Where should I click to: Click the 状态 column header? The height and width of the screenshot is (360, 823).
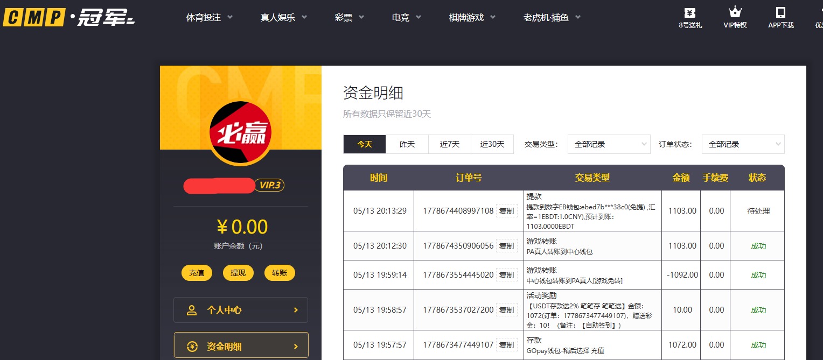(x=757, y=178)
